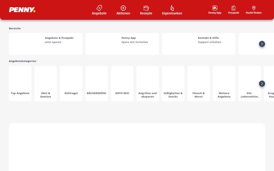The image size is (274, 171).
Task: Open the Rezepte cooking pot icon
Action: tap(146, 8)
